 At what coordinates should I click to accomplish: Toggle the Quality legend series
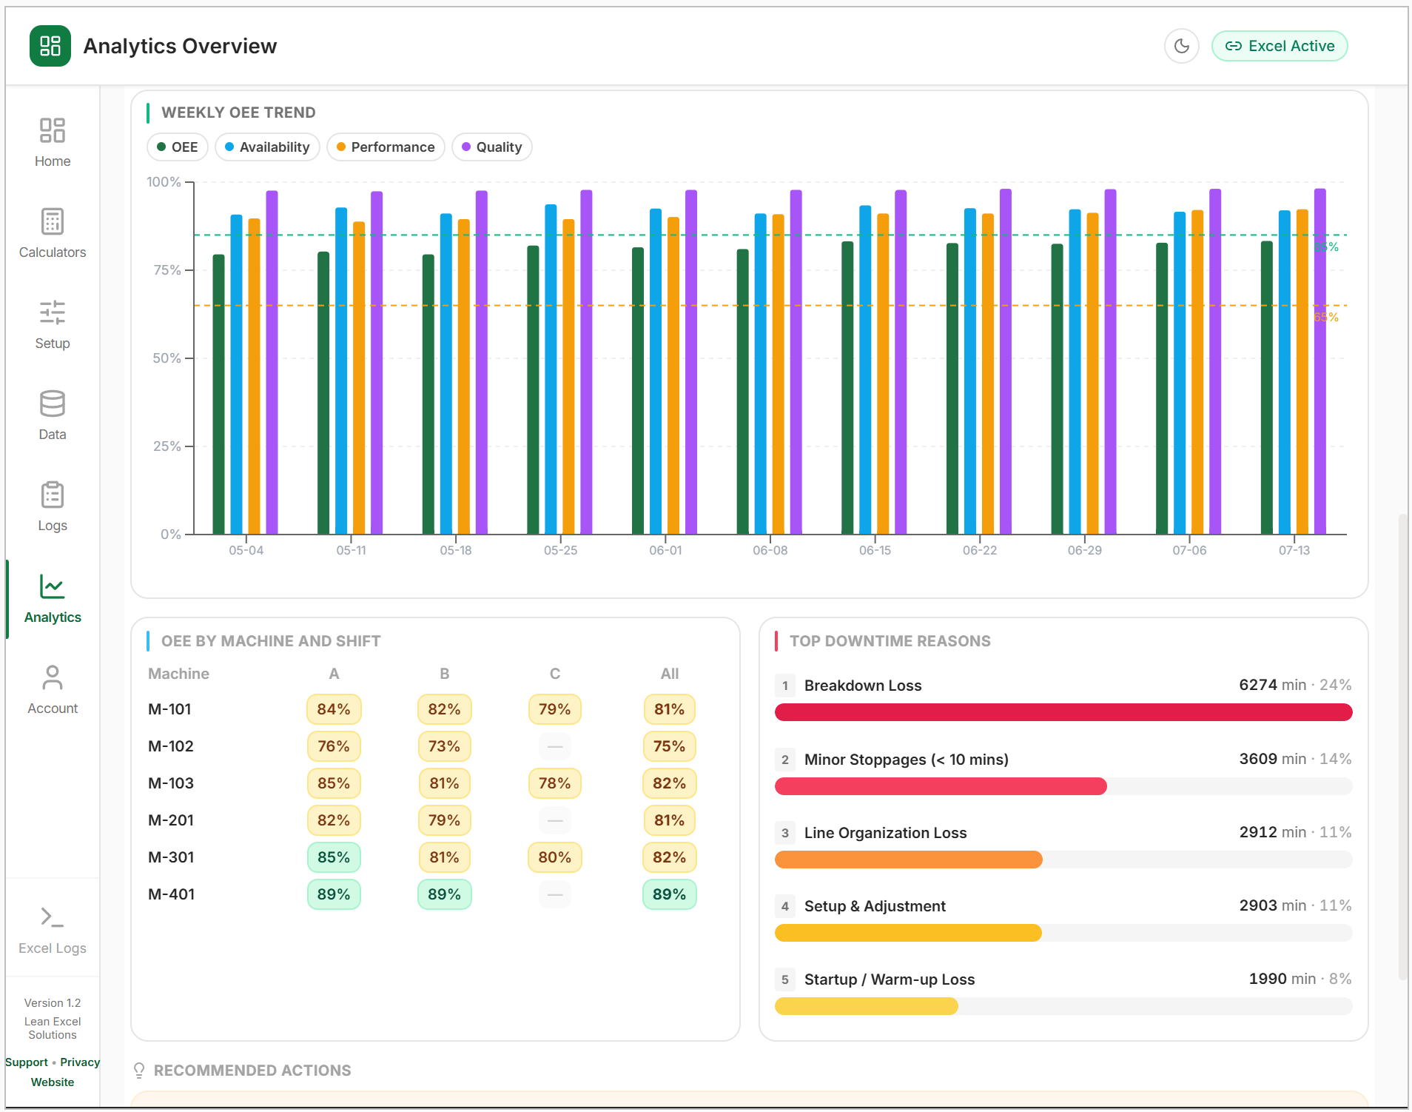pos(492,147)
